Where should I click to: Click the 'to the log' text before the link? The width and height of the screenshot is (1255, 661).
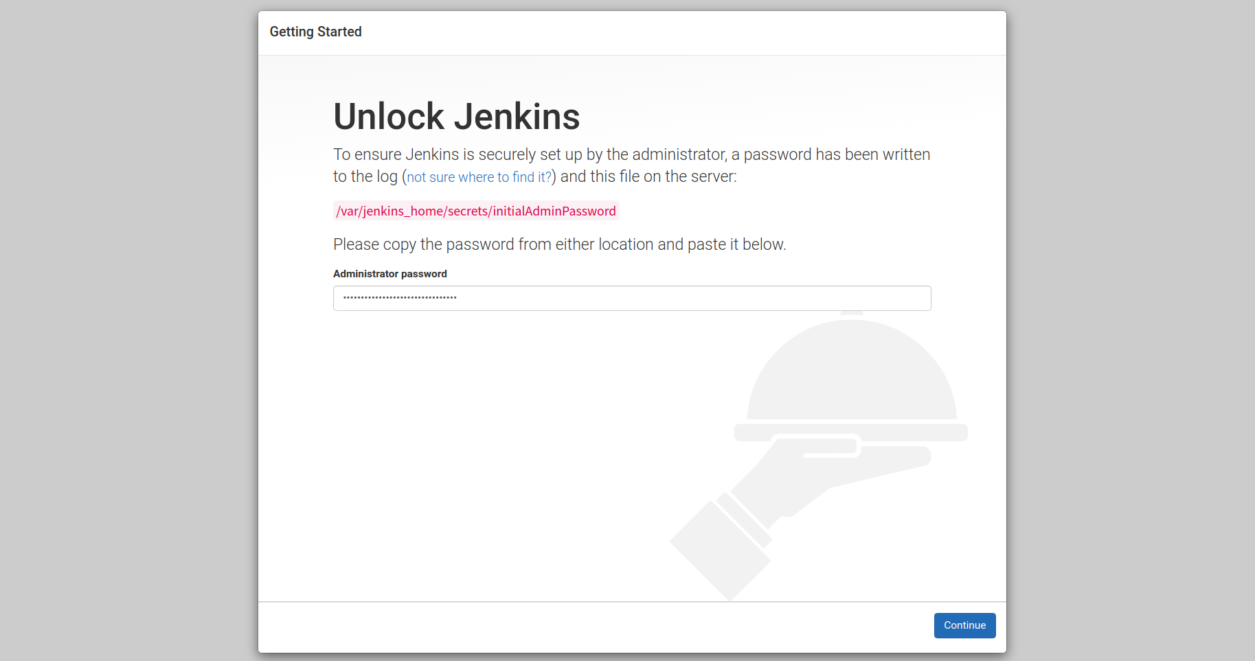pyautogui.click(x=365, y=176)
